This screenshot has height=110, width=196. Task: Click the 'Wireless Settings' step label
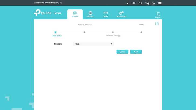(113, 36)
